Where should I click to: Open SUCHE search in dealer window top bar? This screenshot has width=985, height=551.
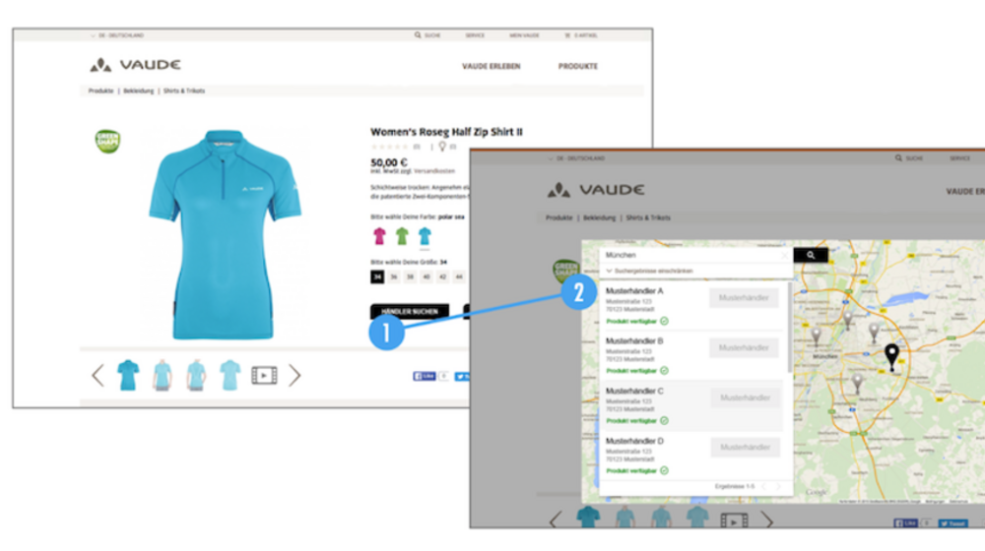tap(909, 158)
